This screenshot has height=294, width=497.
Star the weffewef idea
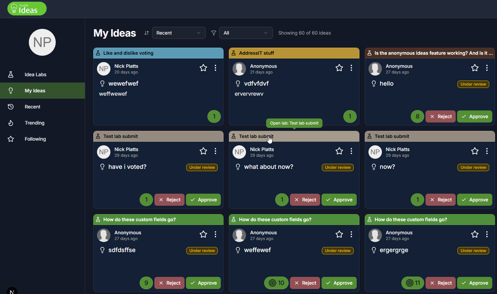pyautogui.click(x=339, y=234)
